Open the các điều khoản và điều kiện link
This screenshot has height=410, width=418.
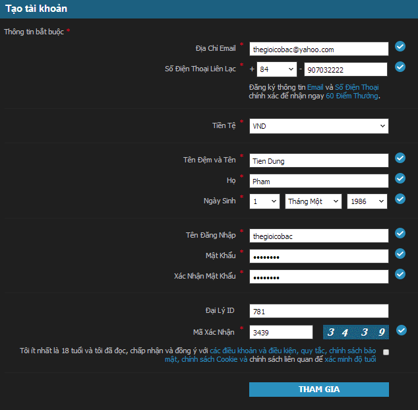[x=254, y=351]
